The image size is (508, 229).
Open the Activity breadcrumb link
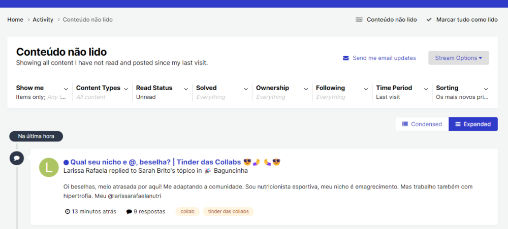point(43,20)
